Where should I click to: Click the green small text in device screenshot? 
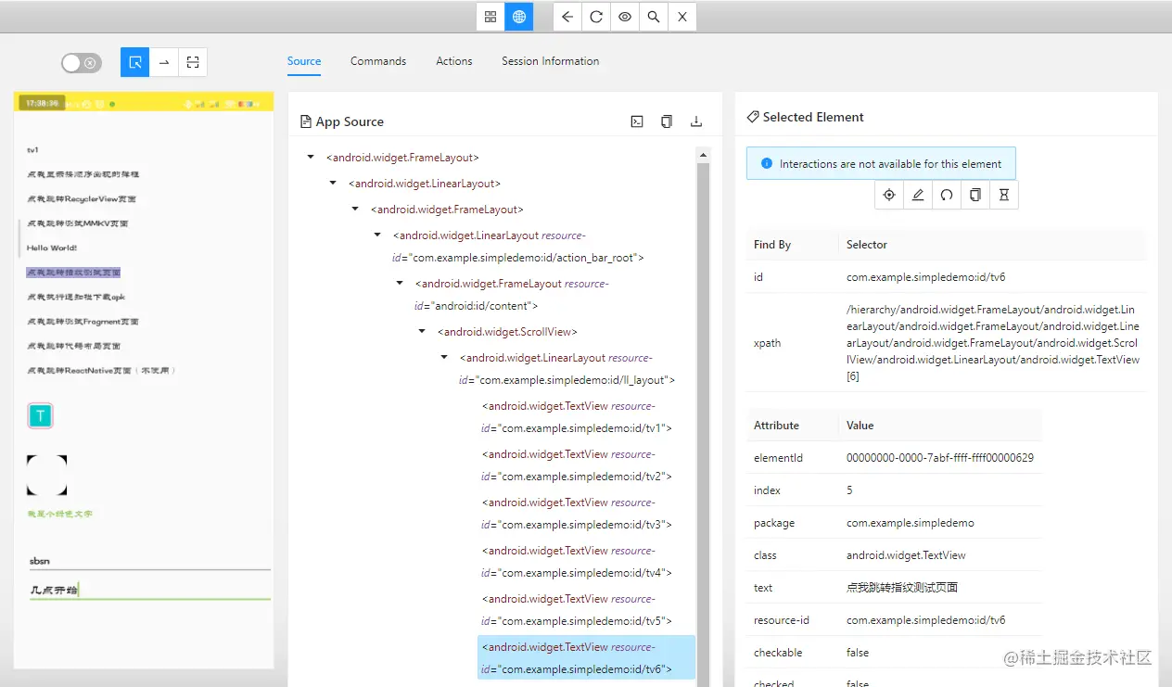pyautogui.click(x=60, y=513)
